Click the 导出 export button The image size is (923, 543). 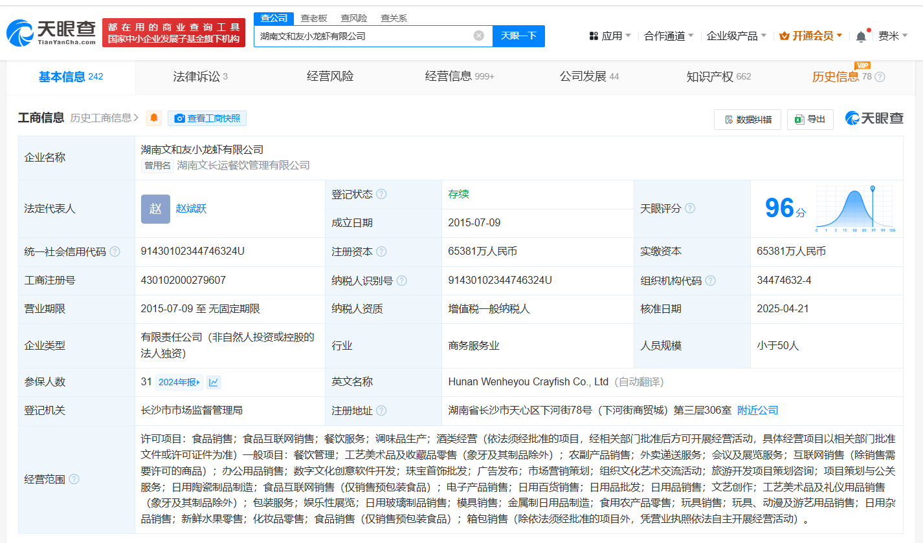pos(810,119)
